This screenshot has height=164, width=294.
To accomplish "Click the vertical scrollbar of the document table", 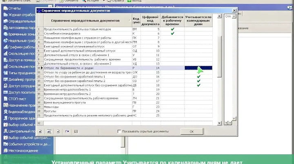I will coord(219,61).
